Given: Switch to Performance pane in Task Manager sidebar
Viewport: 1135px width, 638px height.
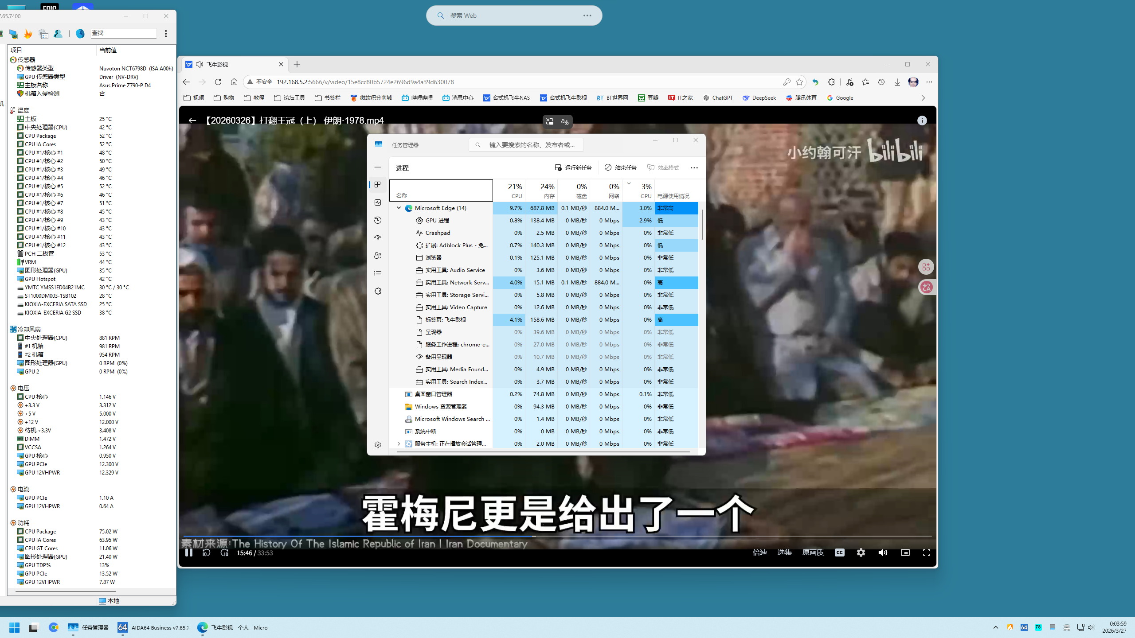Looking at the screenshot, I should [378, 202].
